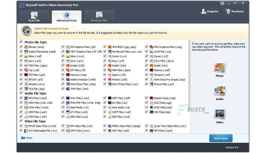Click the Purchase button
The image size is (264, 153).
(234, 11)
